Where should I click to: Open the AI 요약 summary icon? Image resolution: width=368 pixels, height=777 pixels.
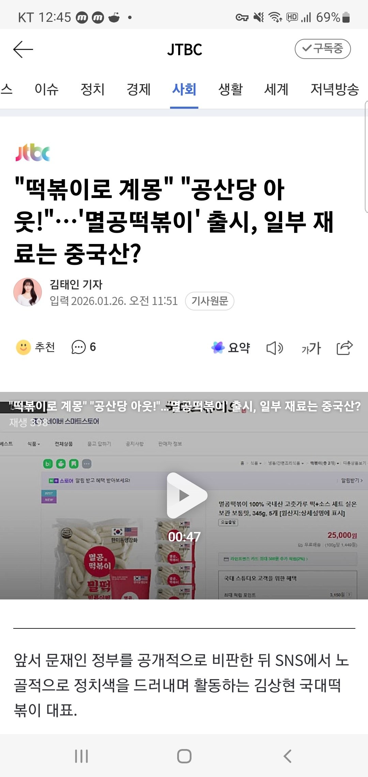click(218, 348)
